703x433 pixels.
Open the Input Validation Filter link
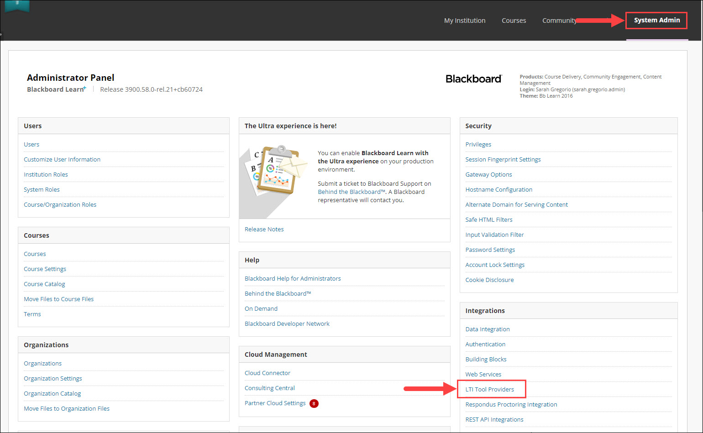pos(495,235)
